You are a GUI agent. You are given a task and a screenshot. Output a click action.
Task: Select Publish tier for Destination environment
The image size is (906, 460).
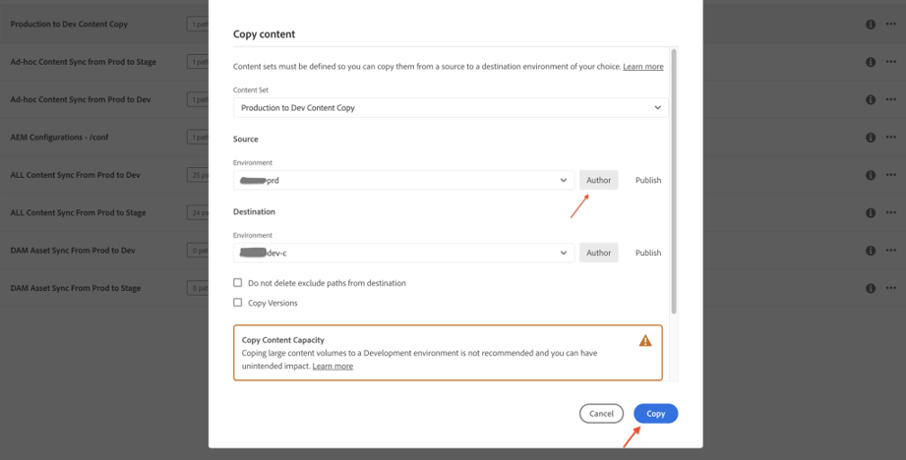click(x=647, y=253)
